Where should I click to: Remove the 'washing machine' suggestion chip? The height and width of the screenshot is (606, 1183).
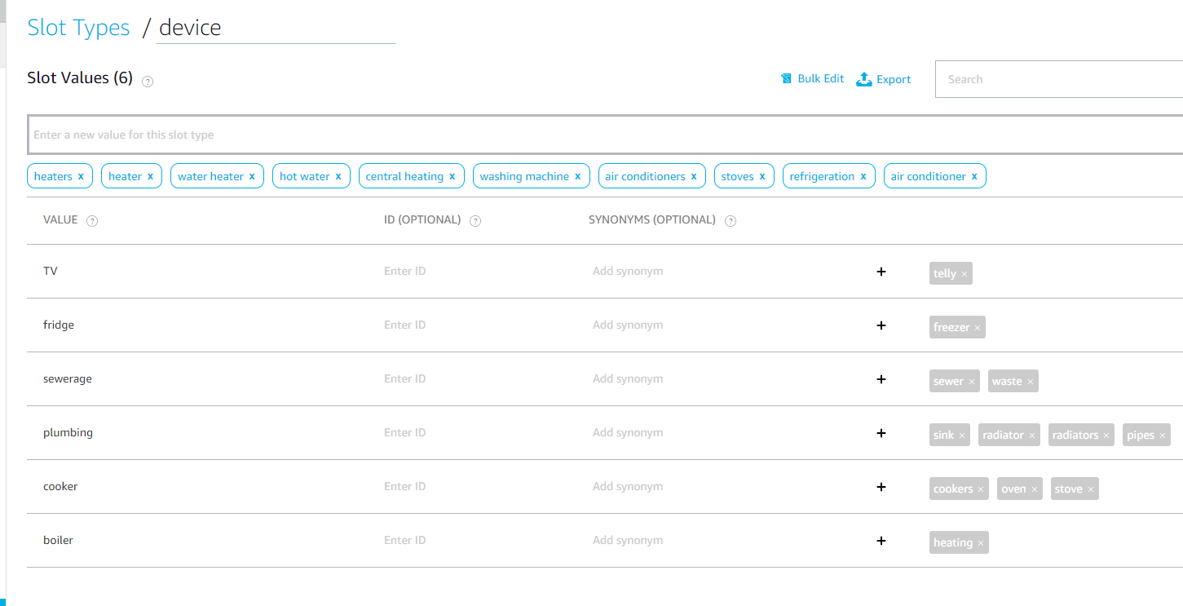pos(577,176)
